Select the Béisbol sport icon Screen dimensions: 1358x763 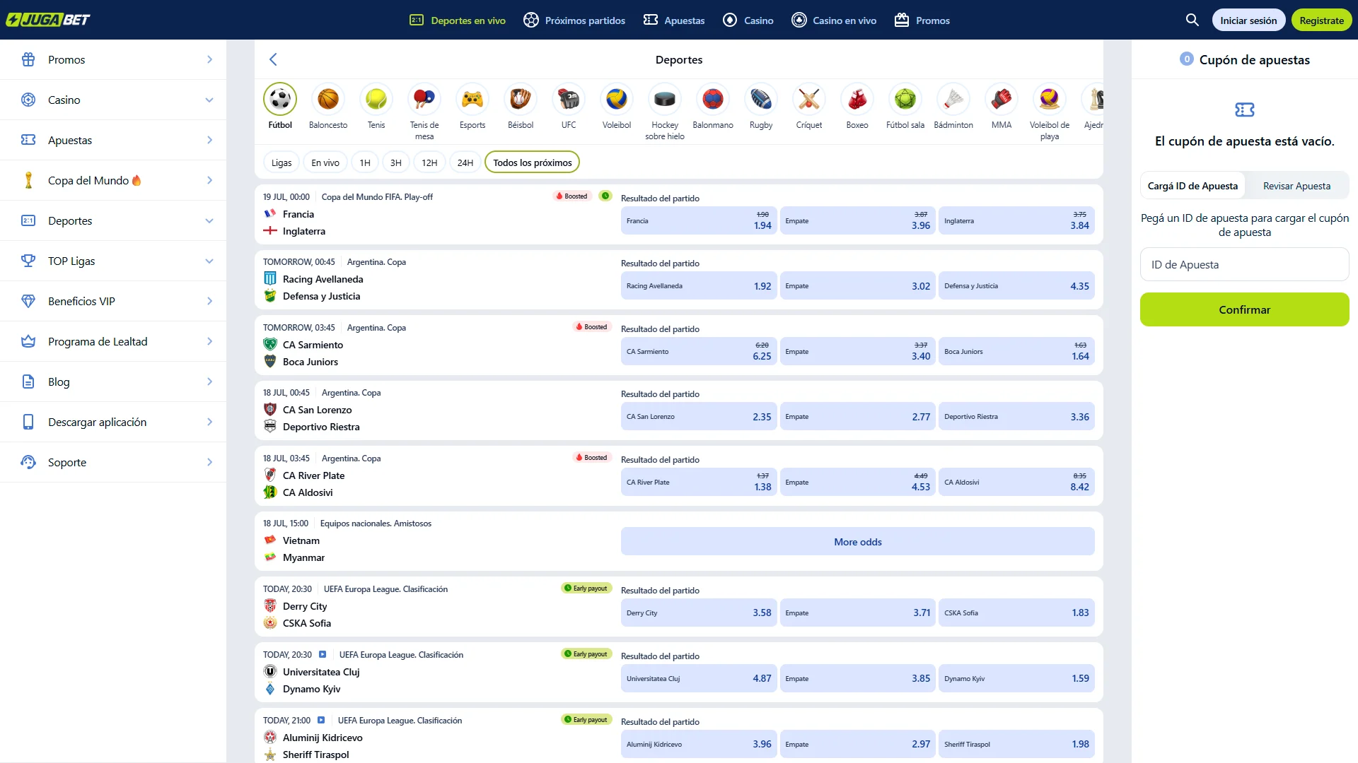click(x=521, y=99)
